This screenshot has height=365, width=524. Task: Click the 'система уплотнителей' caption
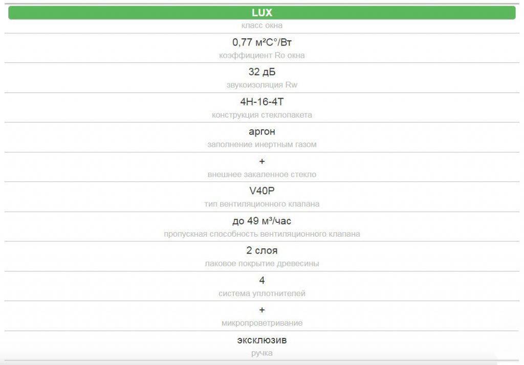(262, 293)
